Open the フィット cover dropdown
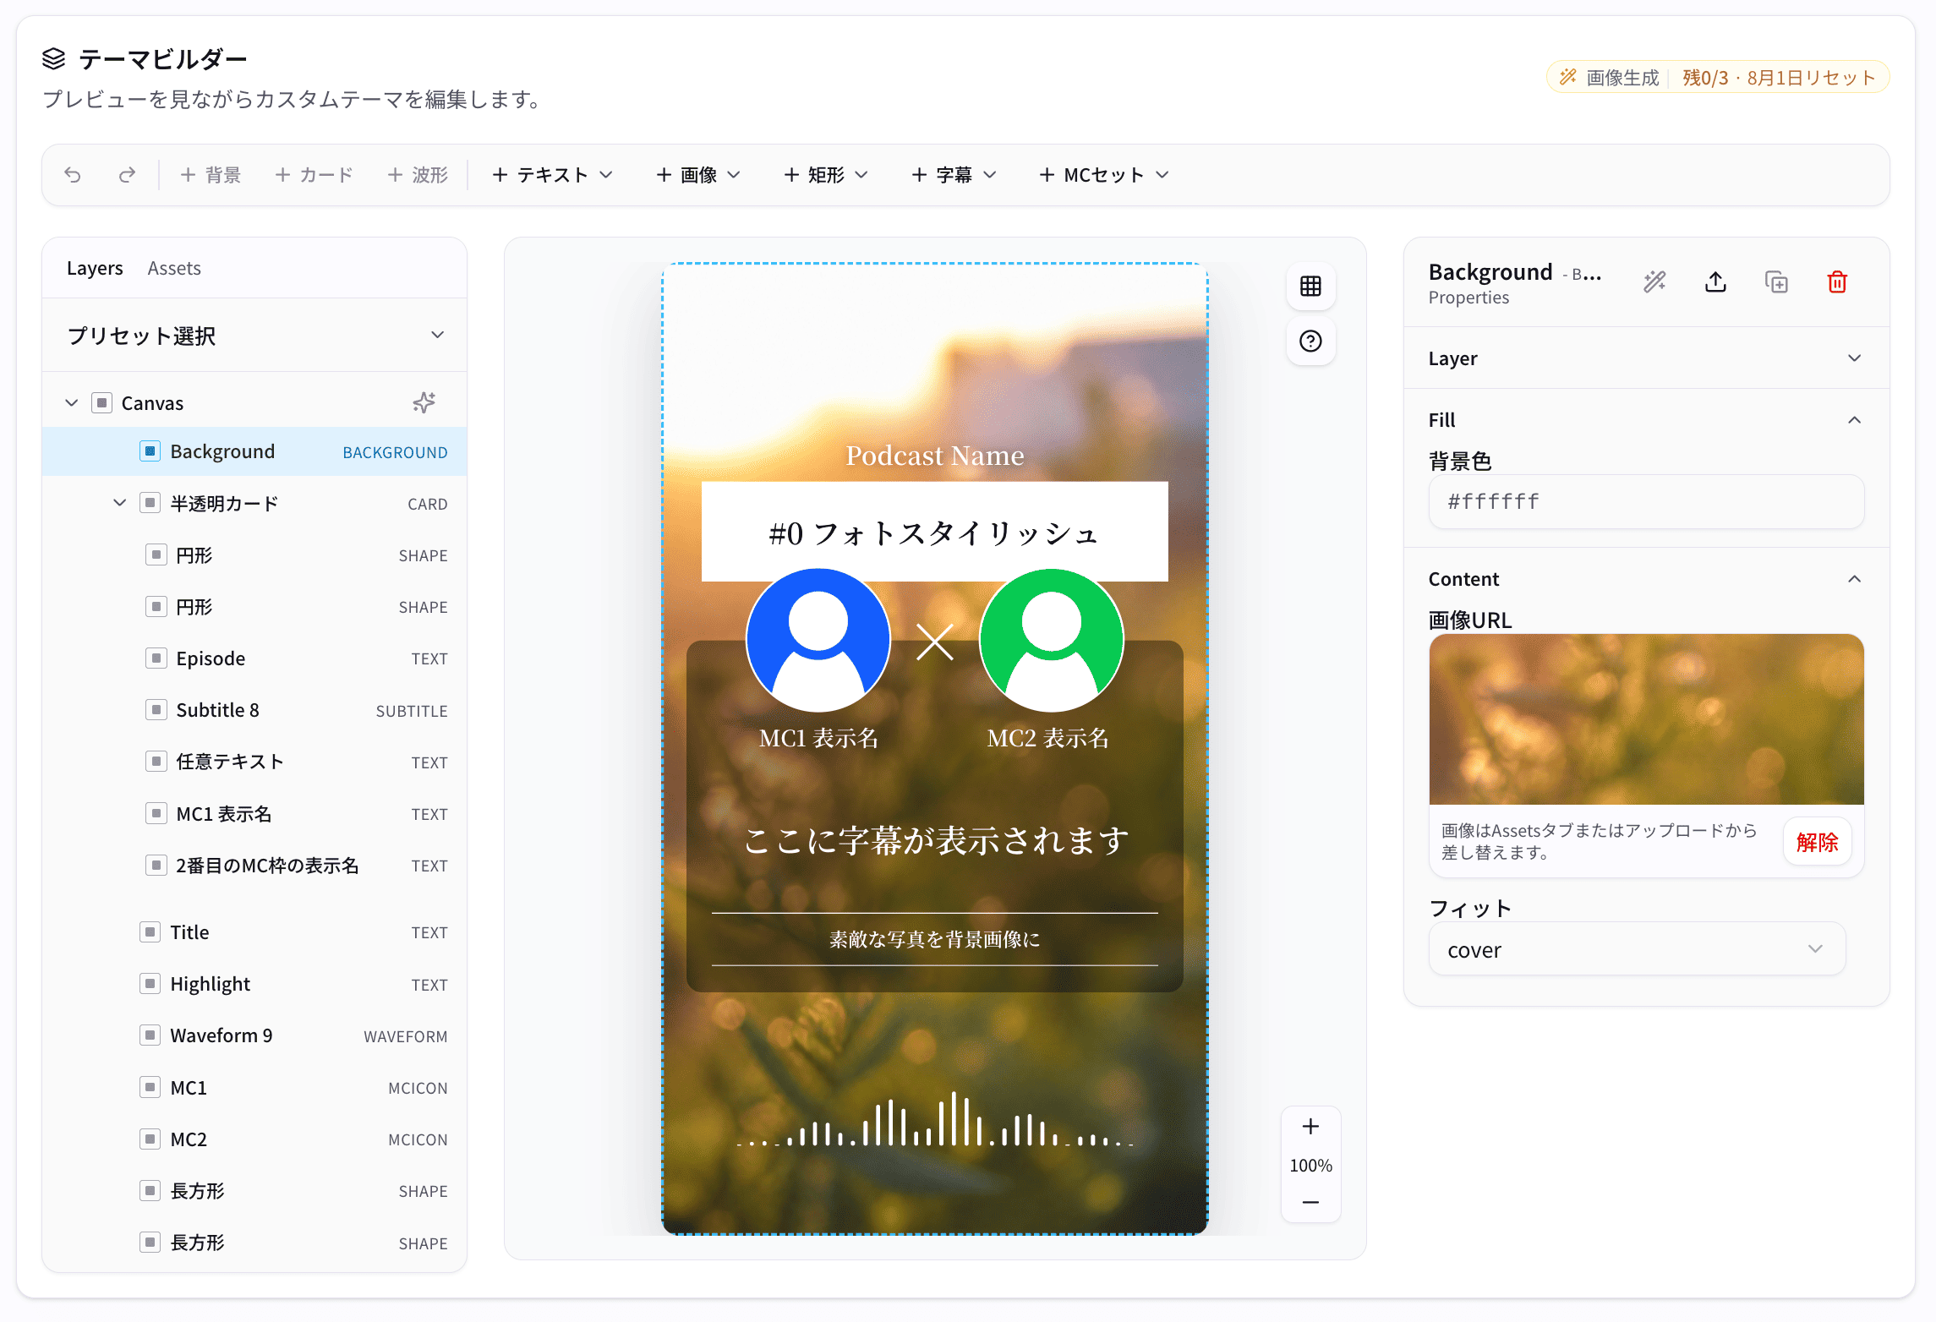The width and height of the screenshot is (1936, 1322). 1636,949
